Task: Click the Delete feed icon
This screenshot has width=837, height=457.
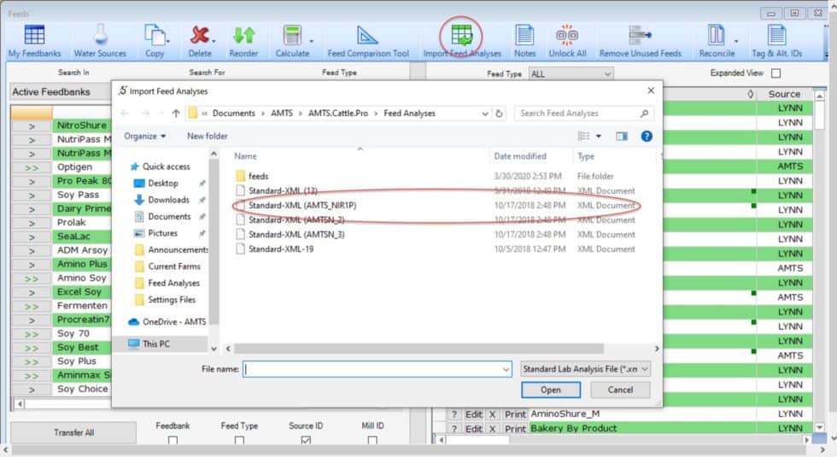Action: [x=200, y=35]
